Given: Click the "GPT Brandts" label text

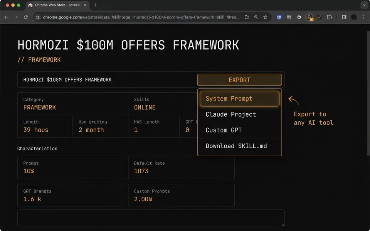Looking at the screenshot, I should coord(37,191).
